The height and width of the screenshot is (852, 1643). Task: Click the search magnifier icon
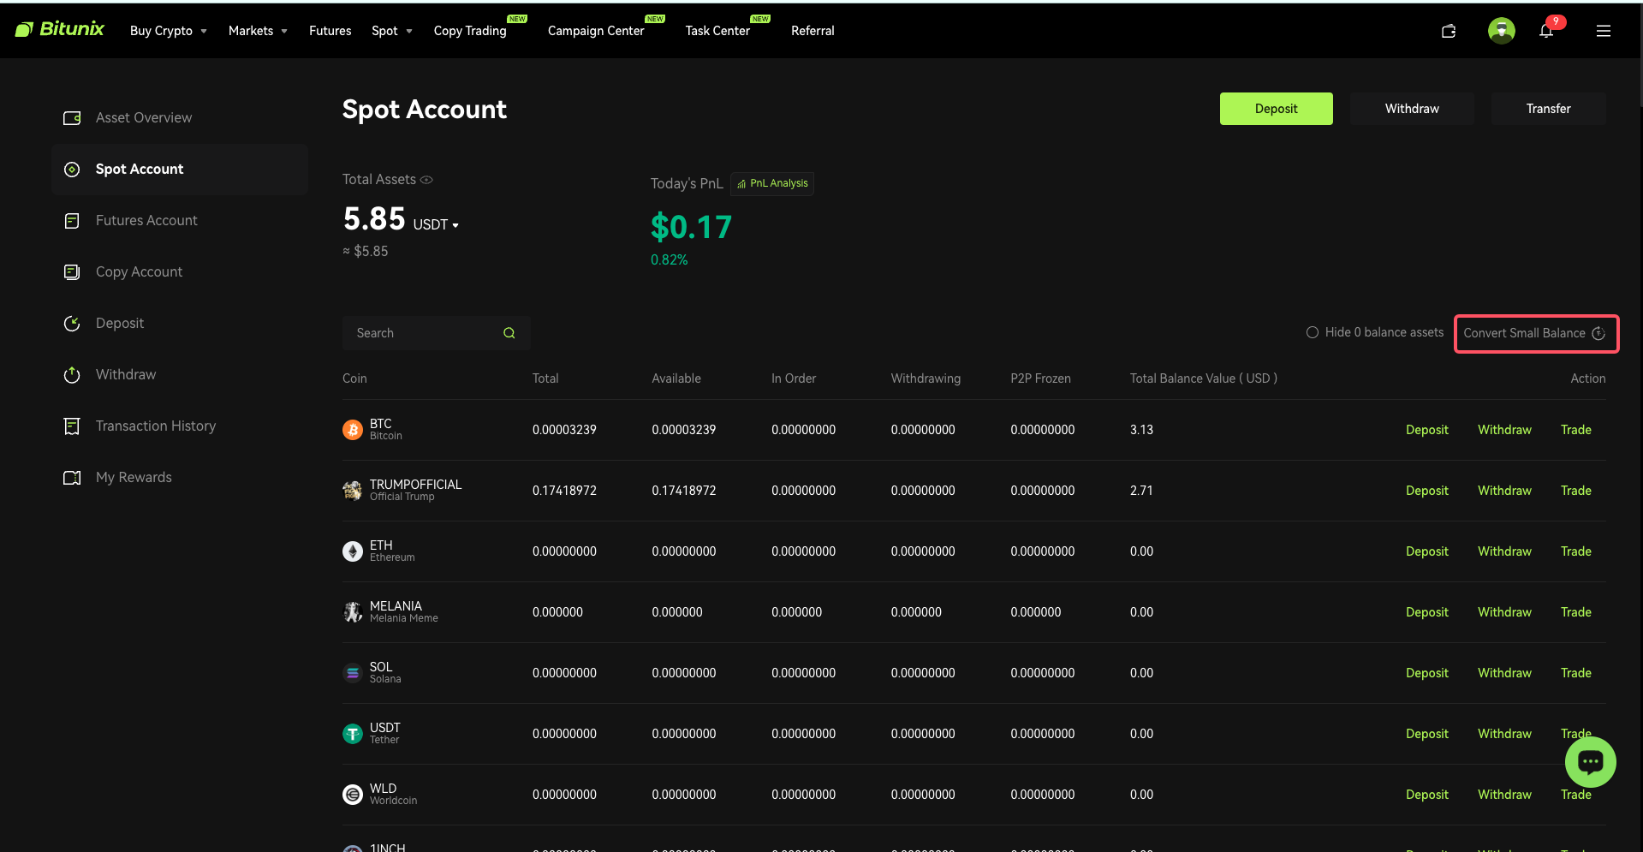coord(509,333)
